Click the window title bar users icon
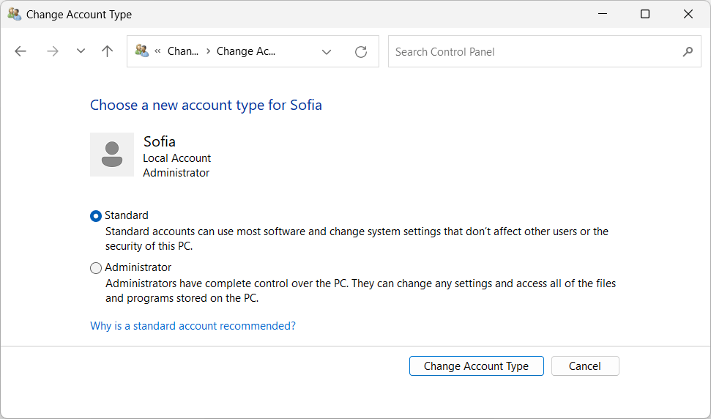The width and height of the screenshot is (711, 419). tap(15, 14)
